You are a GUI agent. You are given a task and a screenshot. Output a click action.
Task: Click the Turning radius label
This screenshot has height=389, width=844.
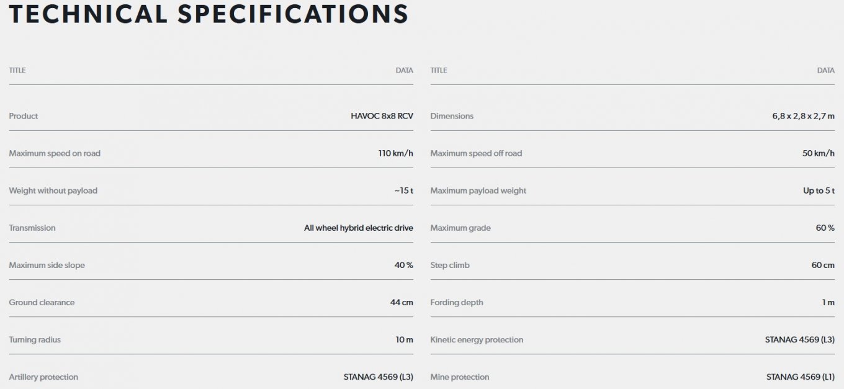pyautogui.click(x=35, y=339)
